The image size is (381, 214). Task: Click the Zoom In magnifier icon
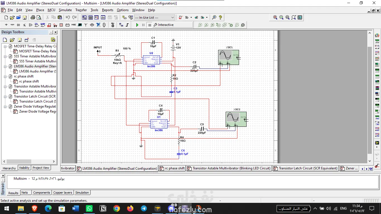[x=275, y=18]
